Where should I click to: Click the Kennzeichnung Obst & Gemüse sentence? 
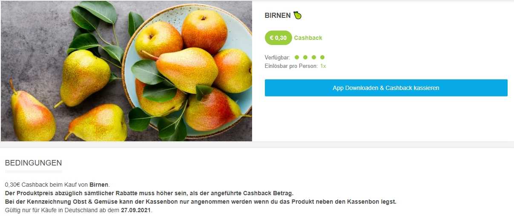(x=201, y=202)
